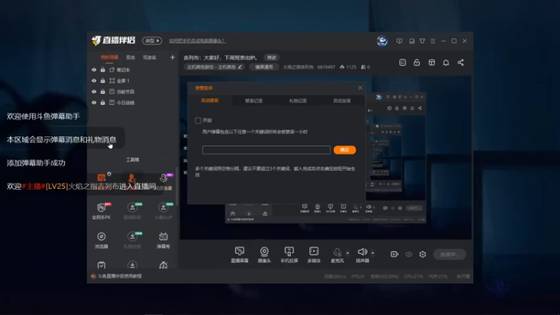
Task: Start recording with the record icon
Action: [394, 254]
